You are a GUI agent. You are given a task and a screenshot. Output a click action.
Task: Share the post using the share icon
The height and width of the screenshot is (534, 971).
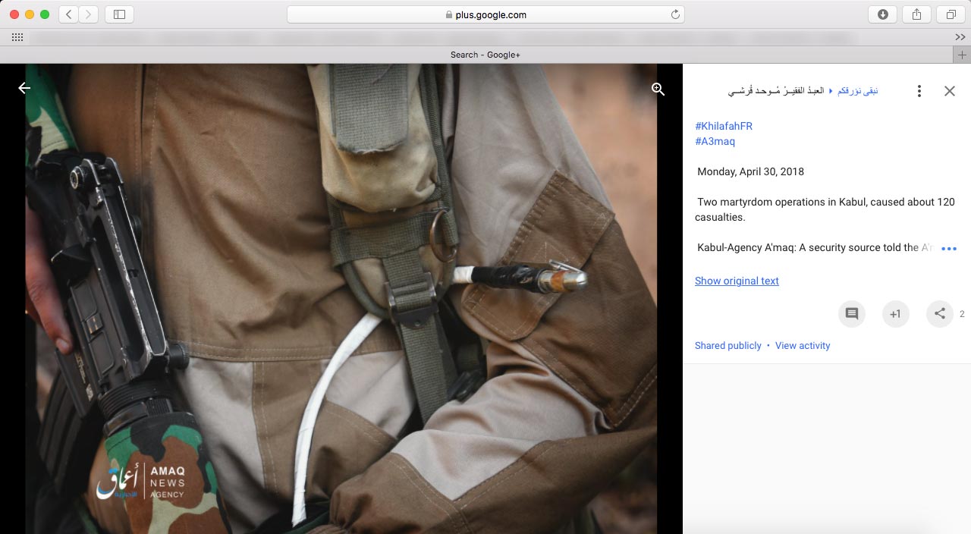[x=939, y=313]
